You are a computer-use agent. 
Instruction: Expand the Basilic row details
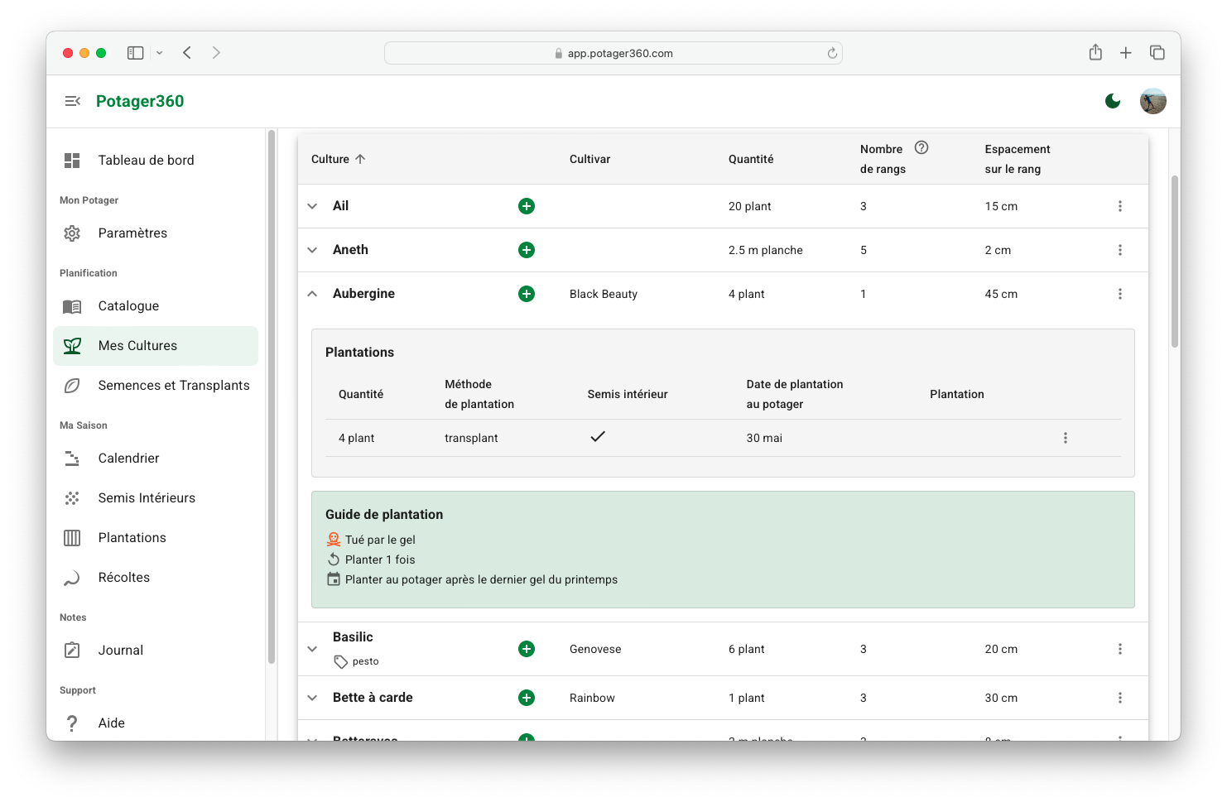coord(312,649)
